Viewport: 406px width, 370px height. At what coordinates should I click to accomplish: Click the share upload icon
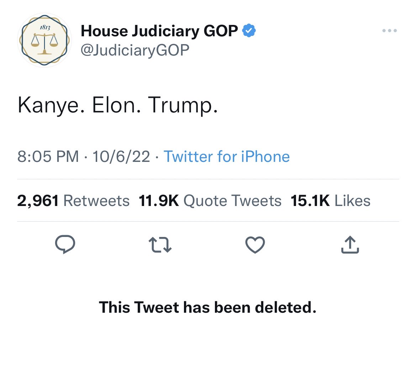pyautogui.click(x=350, y=245)
